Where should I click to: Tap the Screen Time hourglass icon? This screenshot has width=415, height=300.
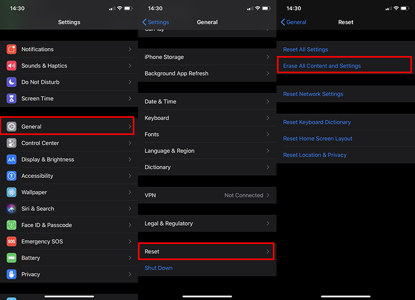click(11, 99)
